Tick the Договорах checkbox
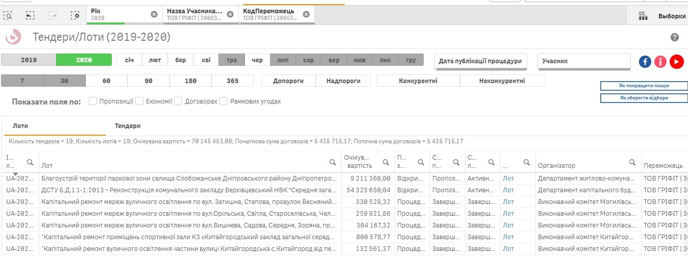The height and width of the screenshot is (256, 688). (x=178, y=101)
